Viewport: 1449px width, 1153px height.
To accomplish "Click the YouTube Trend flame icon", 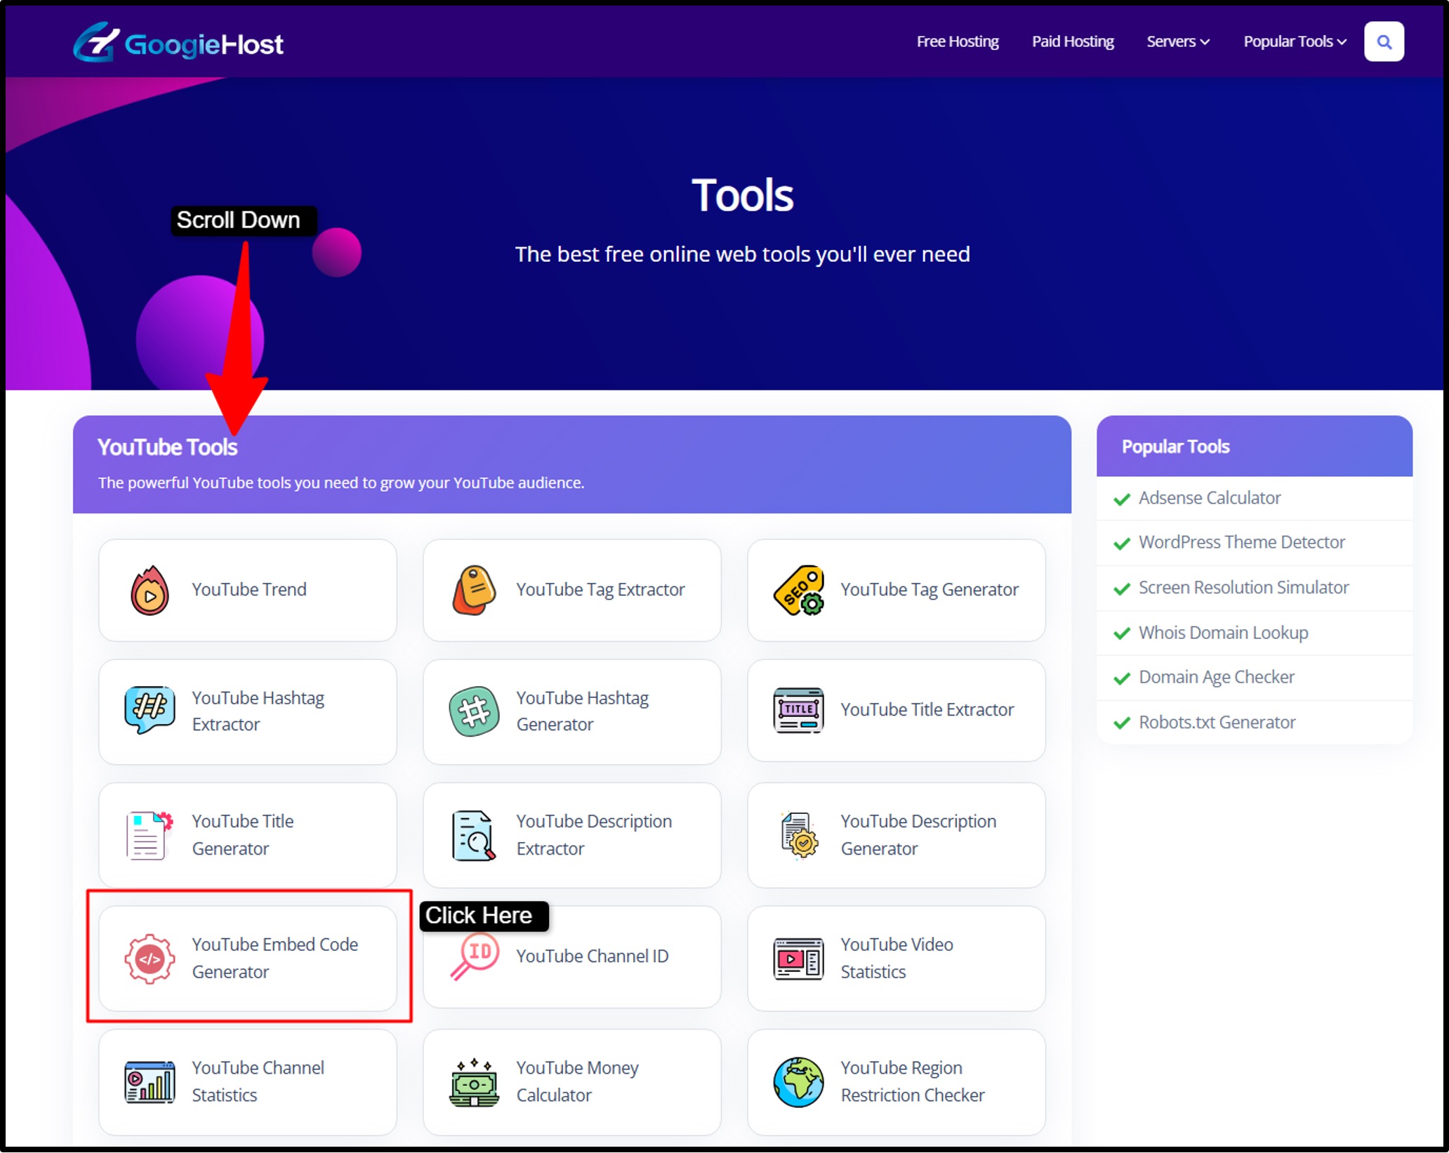I will pos(149,590).
